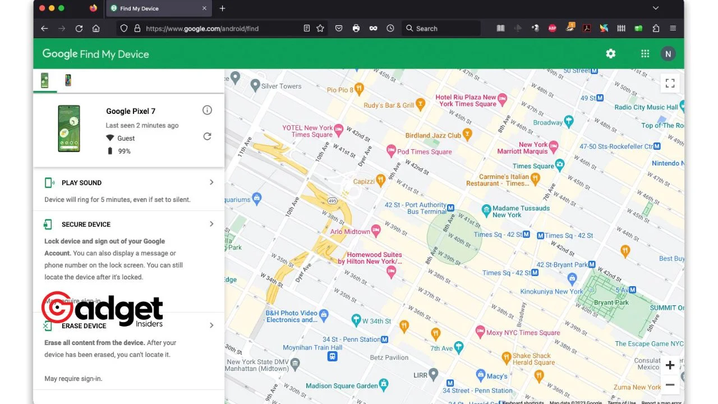Open the Firefox hamburger menu
This screenshot has height=404, width=718.
[x=673, y=28]
